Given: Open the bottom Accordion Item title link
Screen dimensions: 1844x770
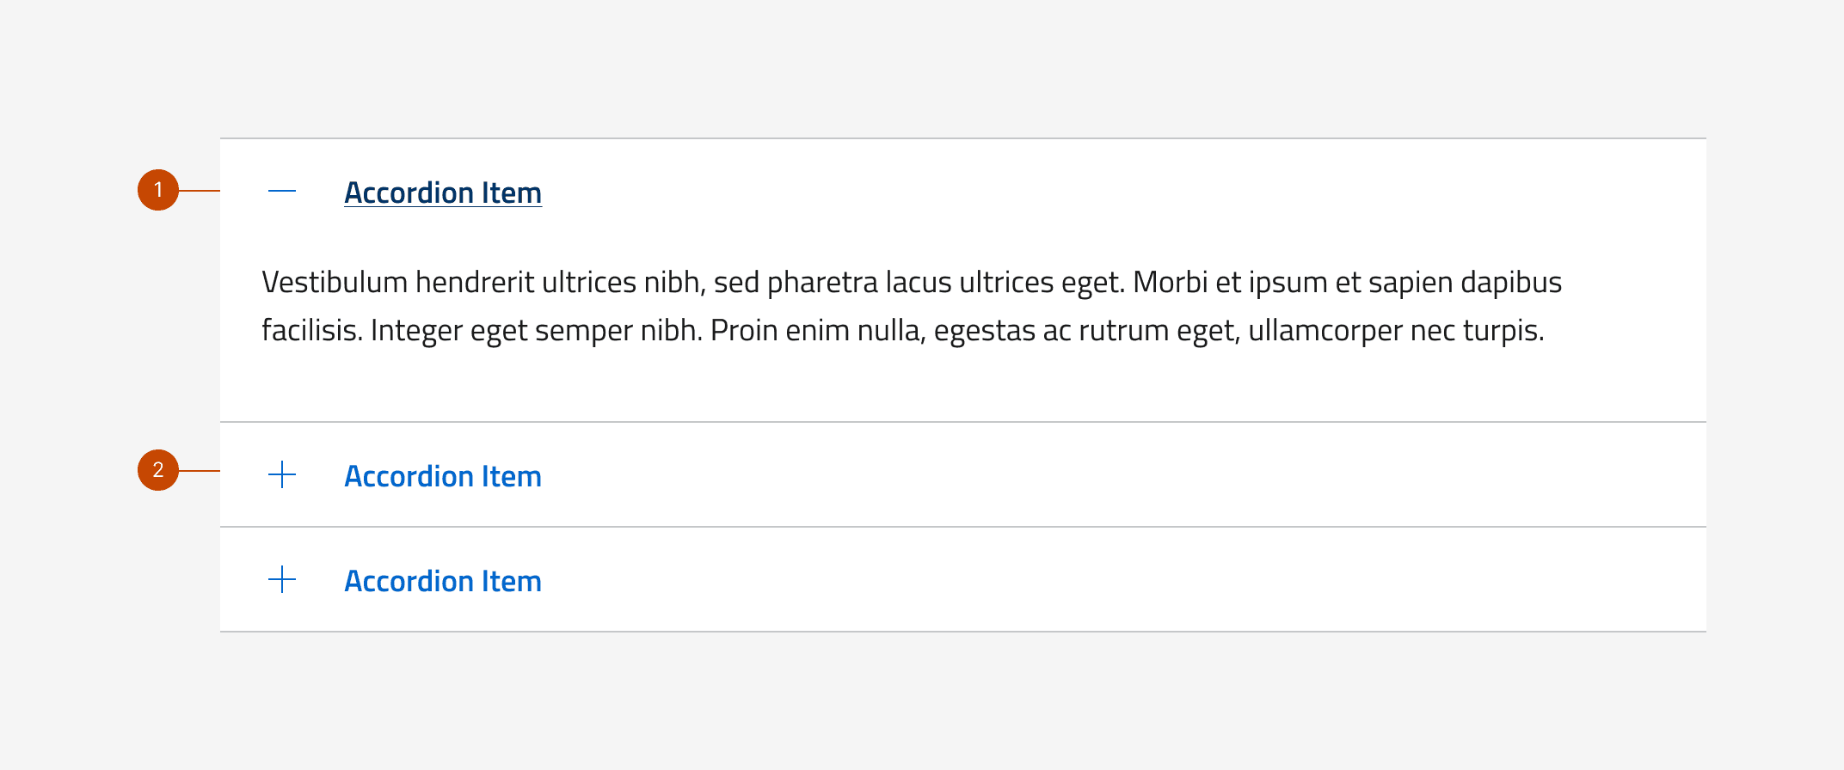Looking at the screenshot, I should coord(443,581).
